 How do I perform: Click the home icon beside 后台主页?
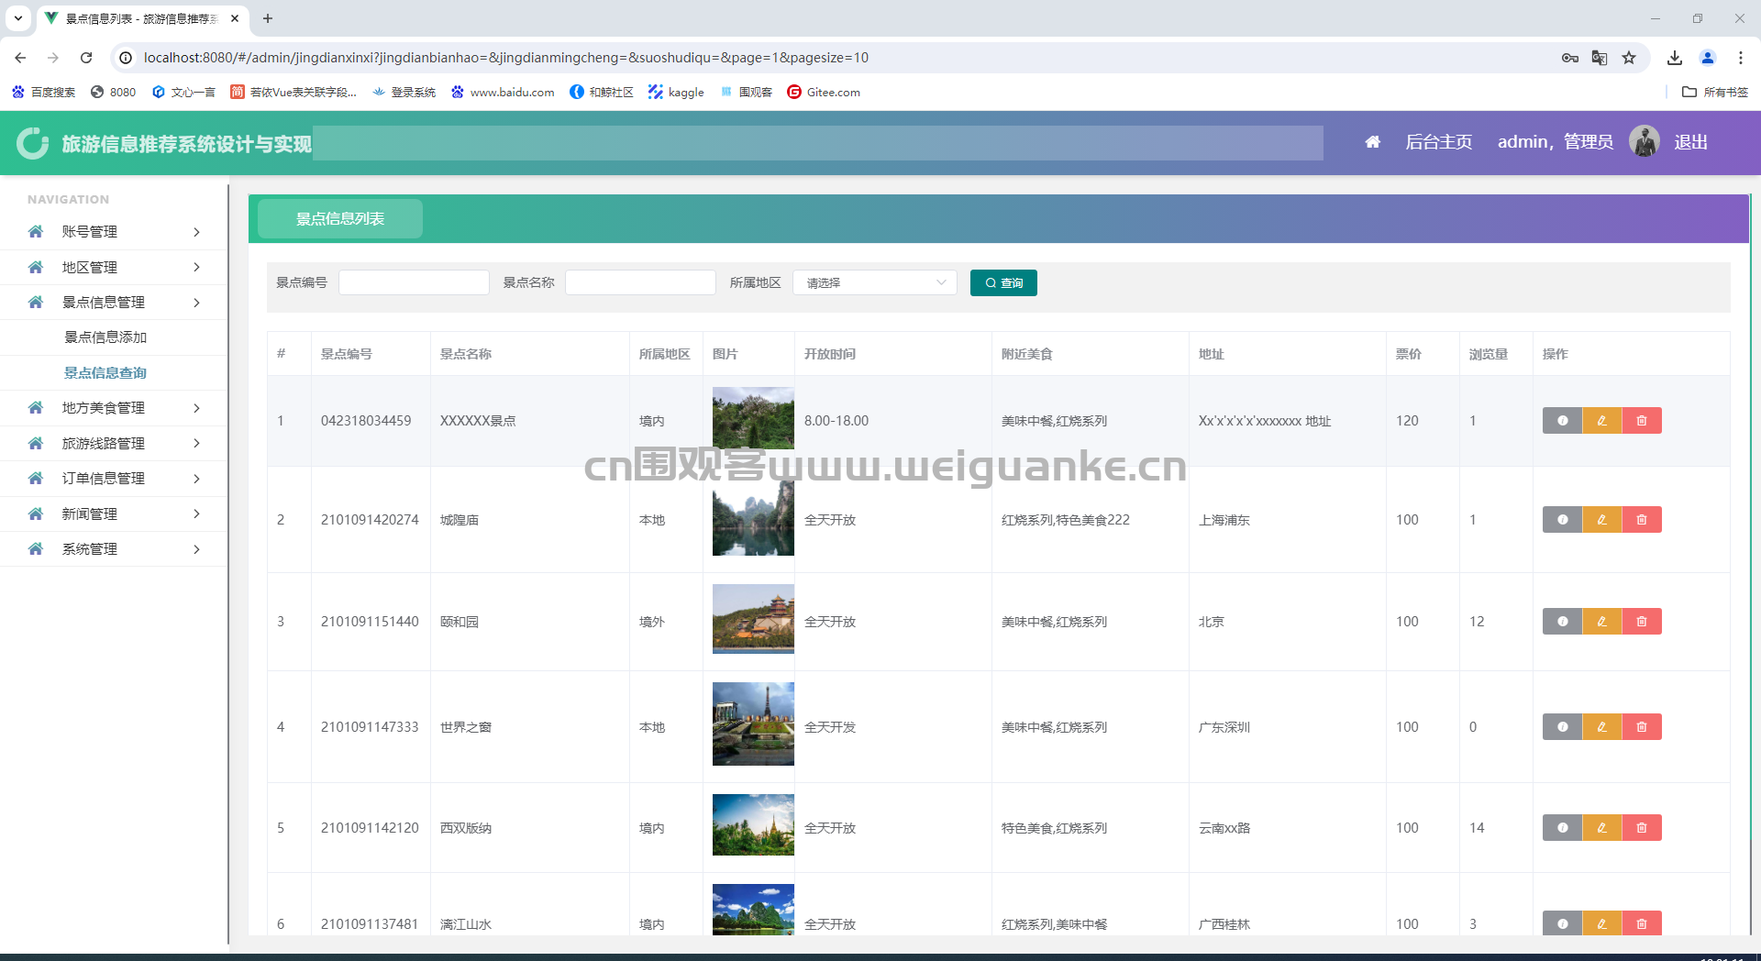1372,142
